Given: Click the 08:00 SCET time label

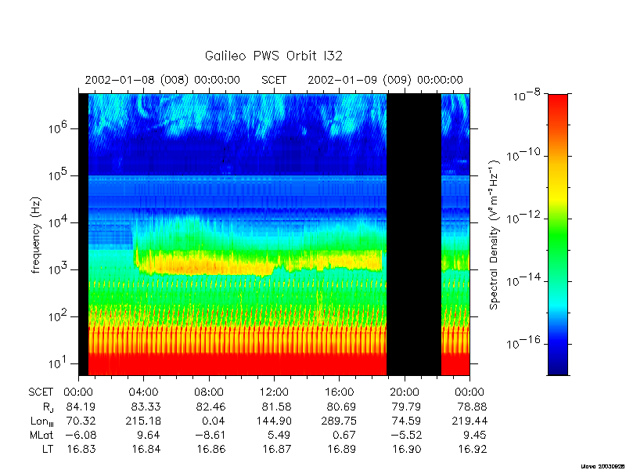Looking at the screenshot, I should (x=209, y=392).
